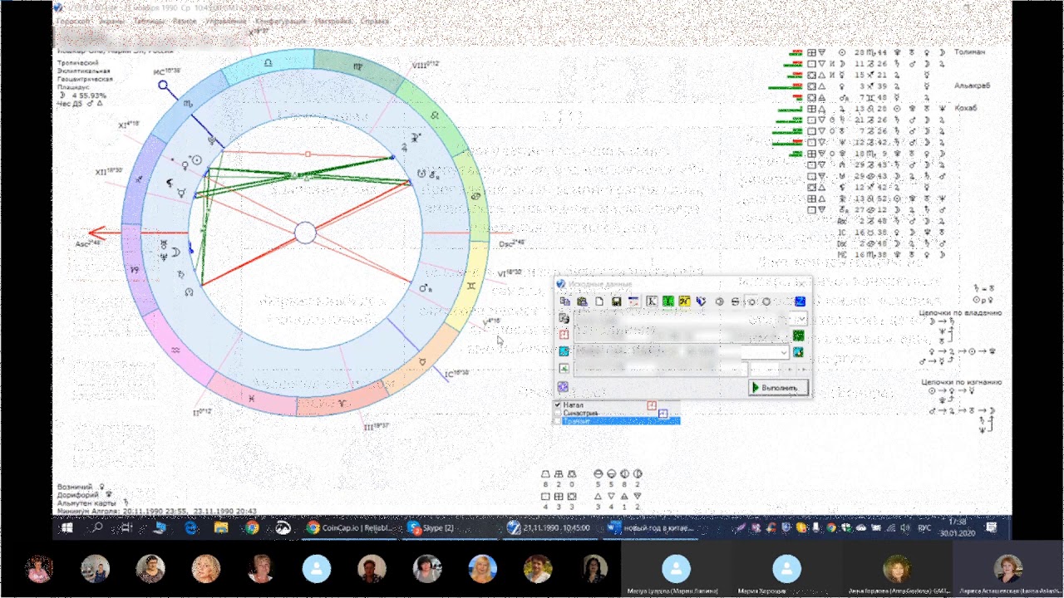Click the crossed round clock icon in dialog toolbar
Screen dimensions: 1064x598
(x=735, y=301)
